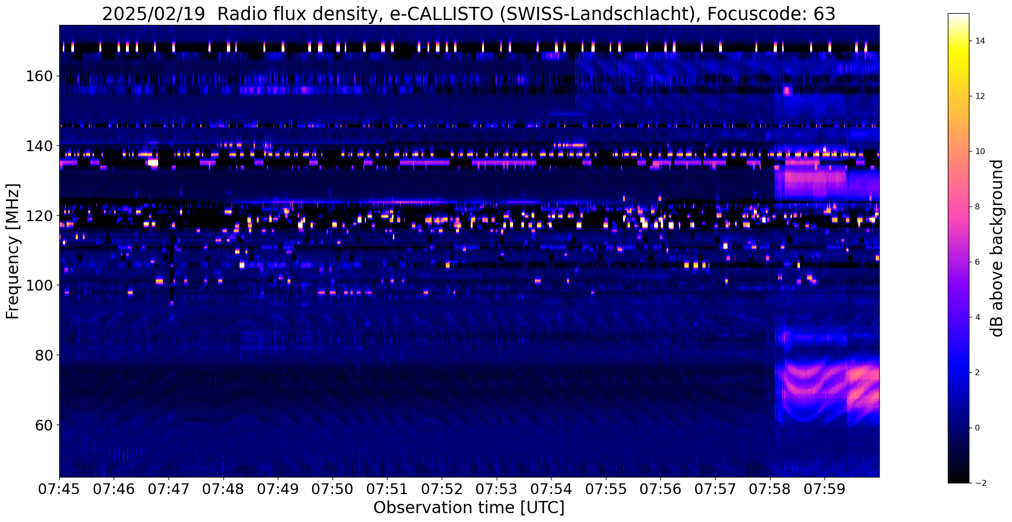
Task: Click the 140 frequency tick label
Action: pyautogui.click(x=40, y=146)
